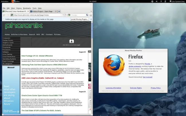The image size is (186, 116).
Task: Click the Phoronix site identity icon in the address bar
Action: click(x=12, y=15)
